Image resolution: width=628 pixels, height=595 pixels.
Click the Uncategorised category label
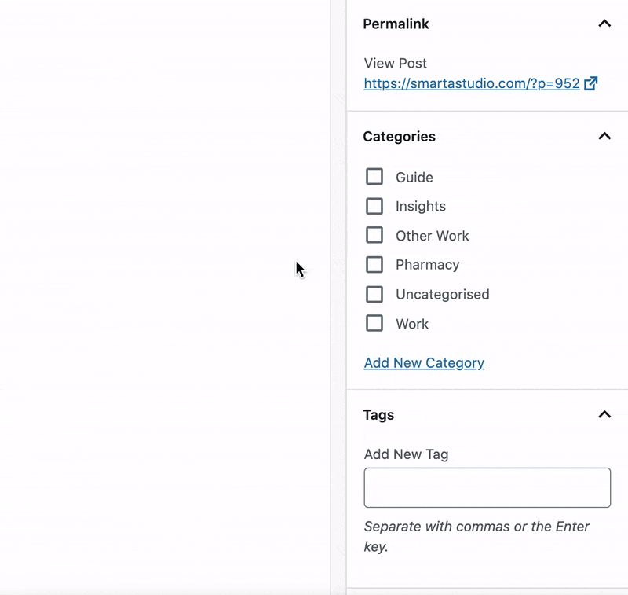click(x=443, y=295)
